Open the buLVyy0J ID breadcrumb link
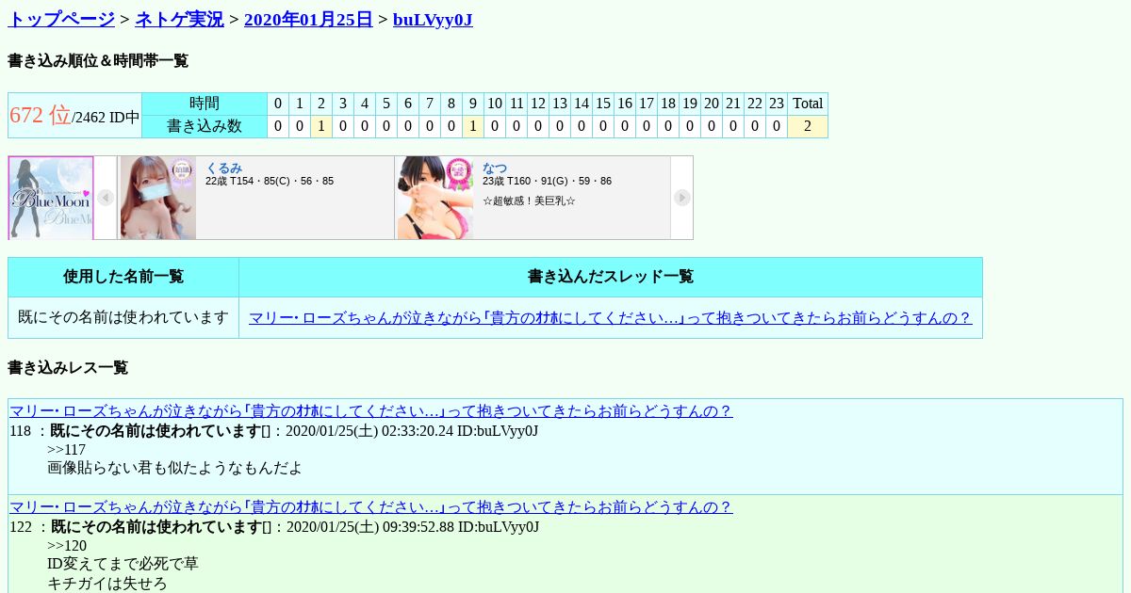Viewport: 1131px width, 593px height. coord(433,19)
